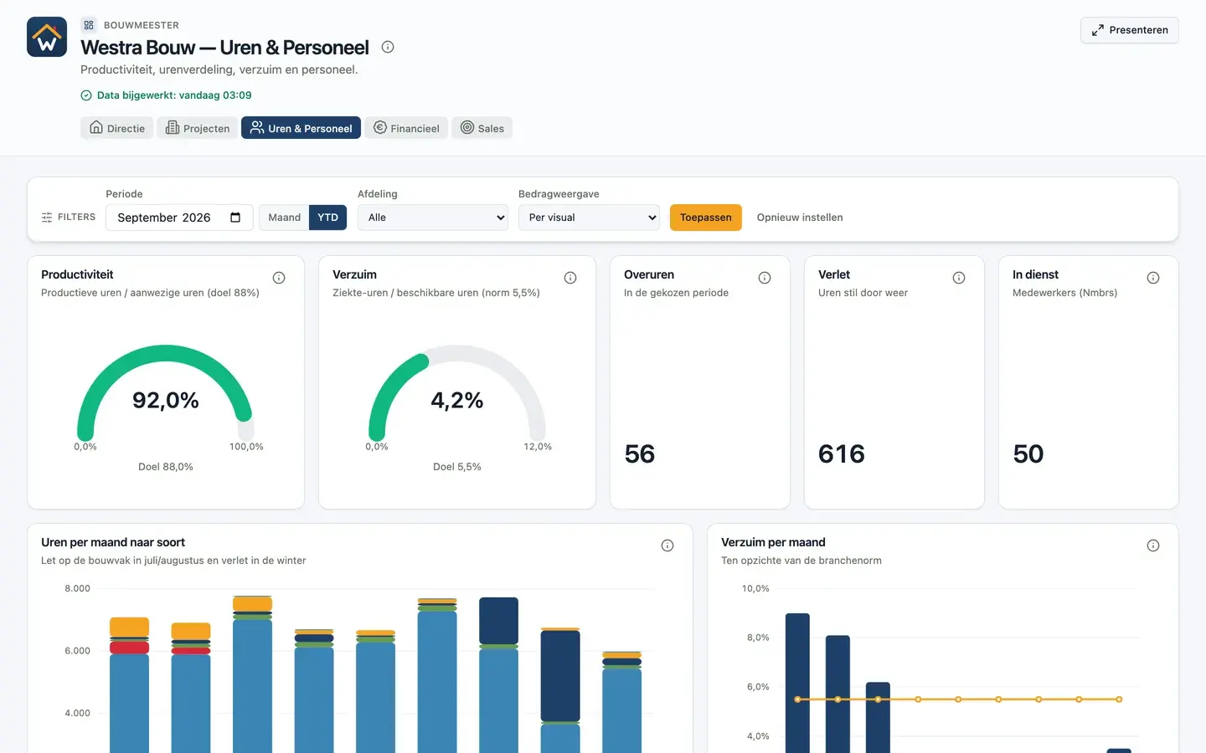Viewport: 1206px width, 753px height.
Task: Click the filters sliders icon
Action: [x=47, y=218]
